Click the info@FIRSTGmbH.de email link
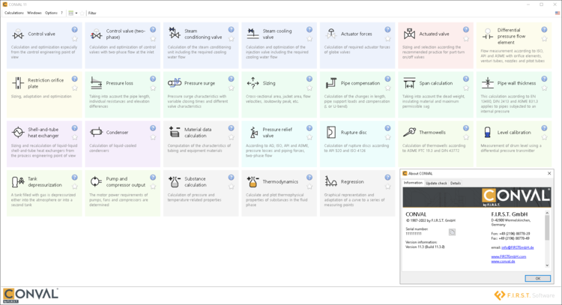Screen dimensions: 562x305 (x=516, y=247)
